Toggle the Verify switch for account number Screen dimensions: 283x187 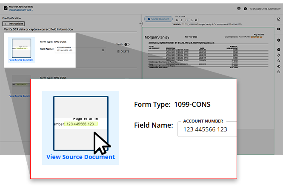click(x=127, y=45)
